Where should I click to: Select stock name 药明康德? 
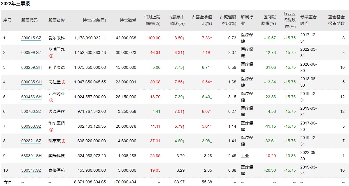pos(57,67)
